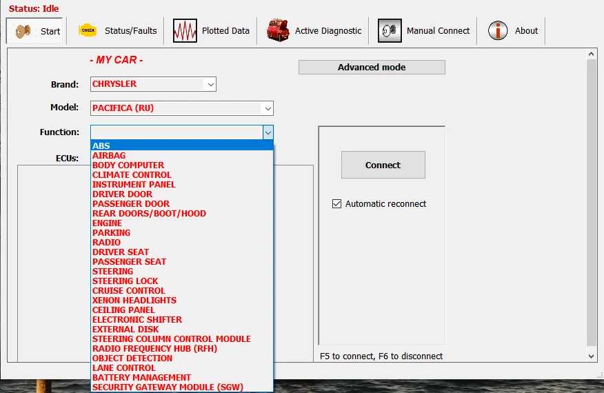
Task: Click the About info icon
Action: click(498, 30)
